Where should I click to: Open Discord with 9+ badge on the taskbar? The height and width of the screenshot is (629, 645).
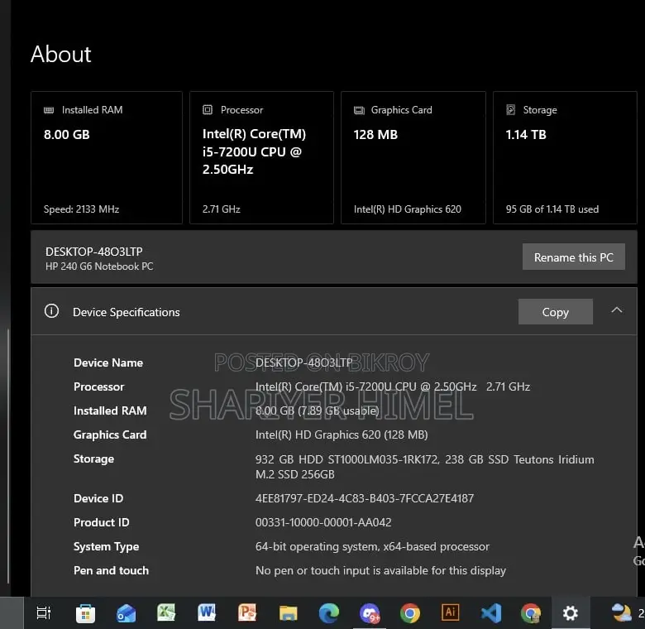(x=369, y=613)
